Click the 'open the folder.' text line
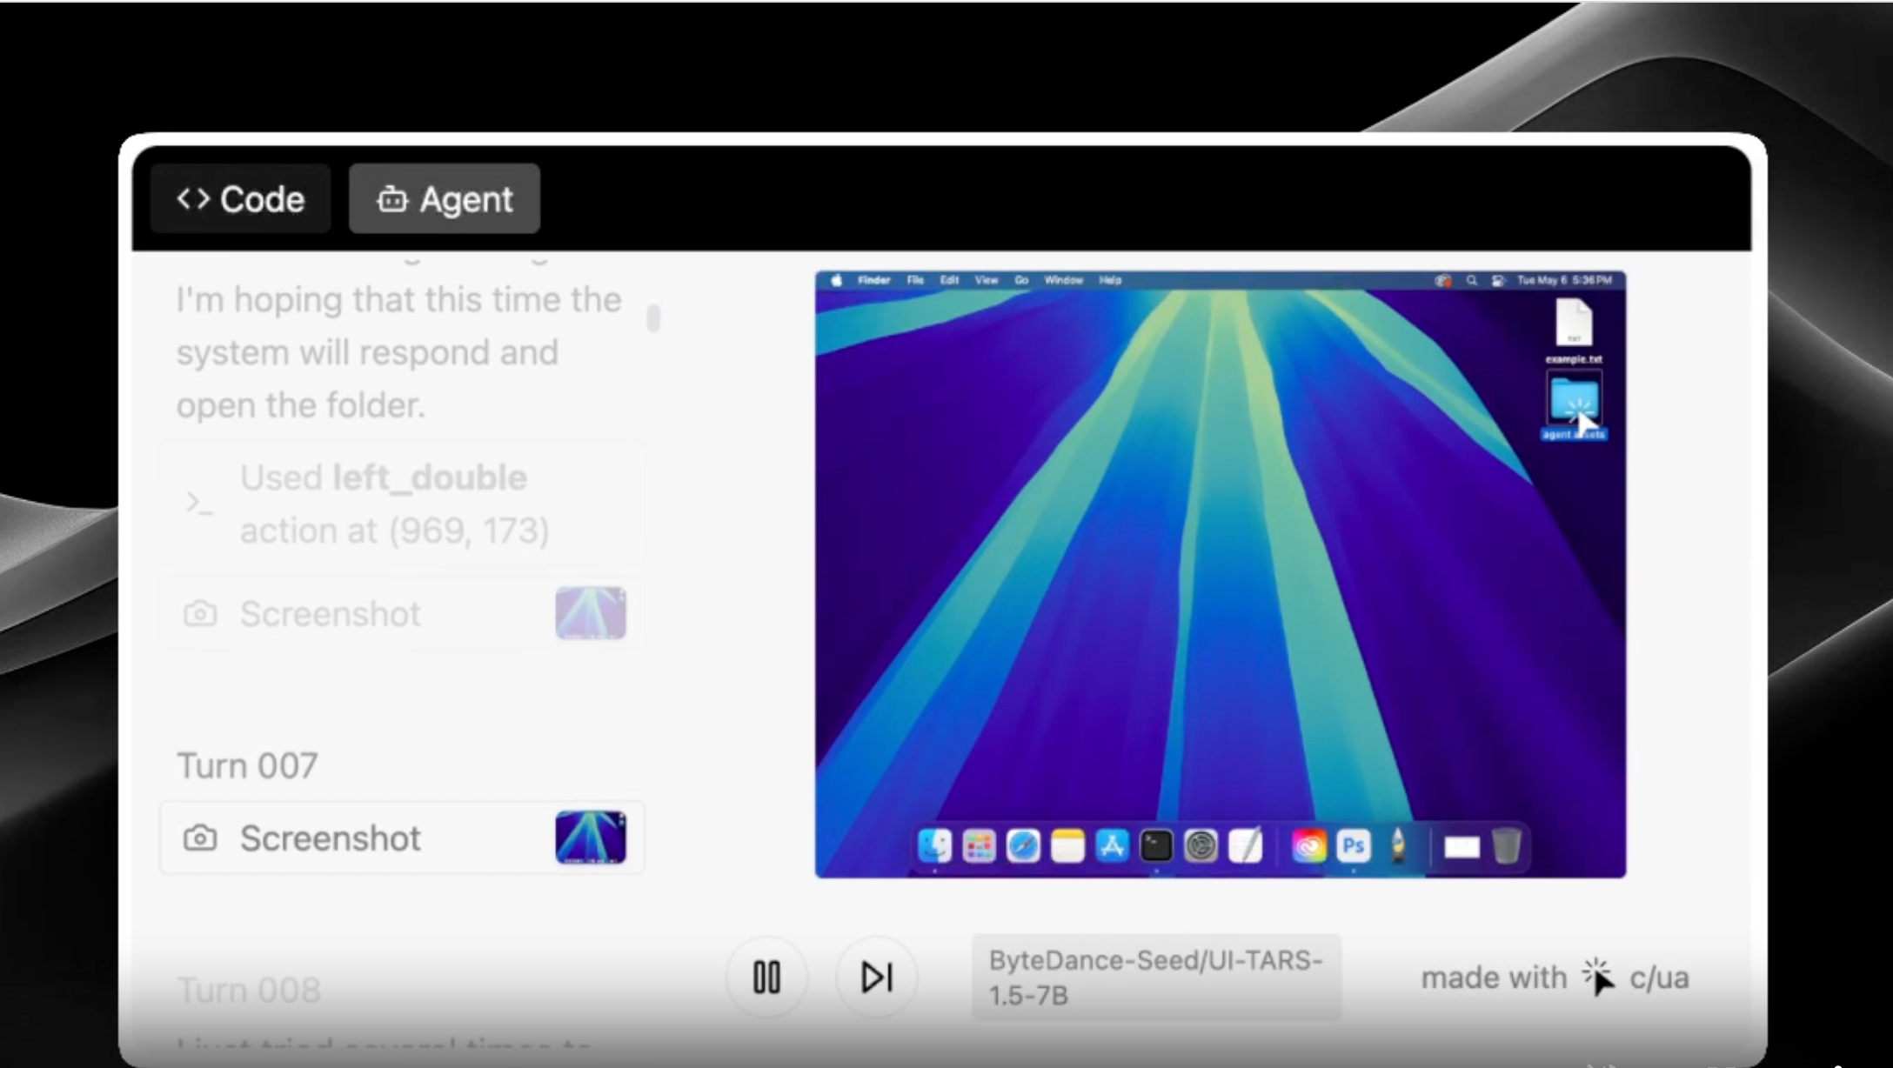Screen dimensions: 1893x1068 [x=301, y=405]
